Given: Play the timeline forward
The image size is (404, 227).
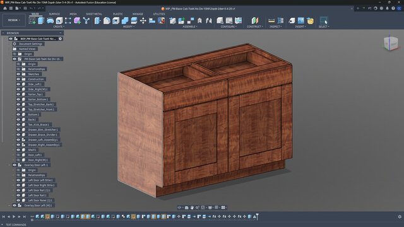Looking at the screenshot, I should [14, 217].
